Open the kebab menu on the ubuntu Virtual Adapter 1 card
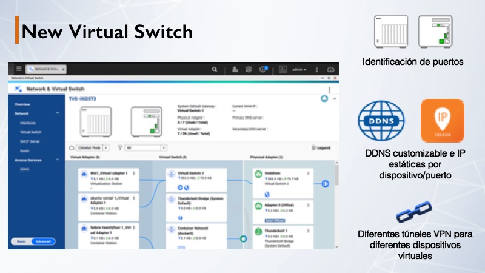The width and height of the screenshot is (485, 273). click(x=134, y=198)
